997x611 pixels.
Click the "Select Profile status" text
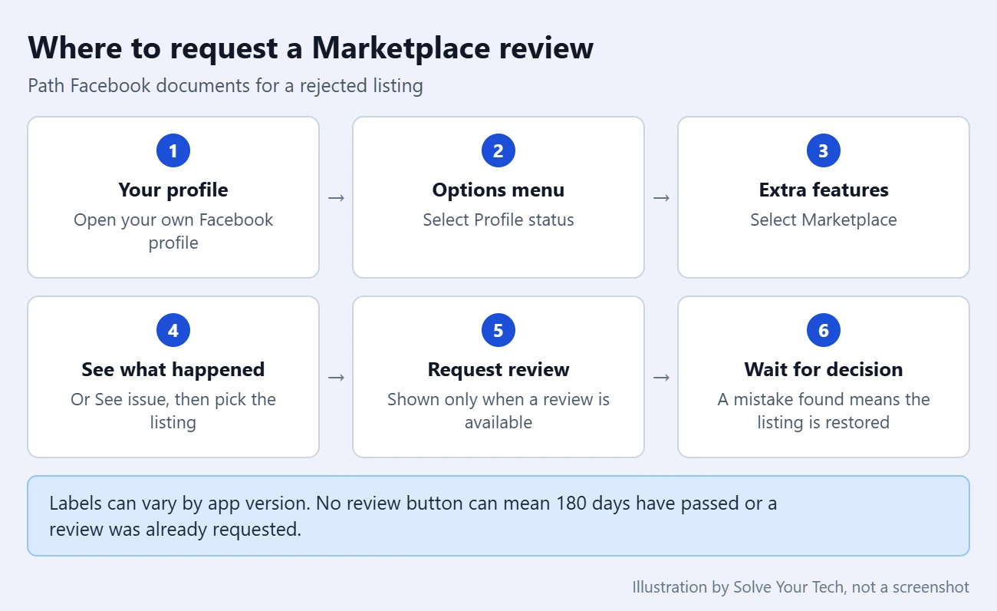[x=498, y=220]
